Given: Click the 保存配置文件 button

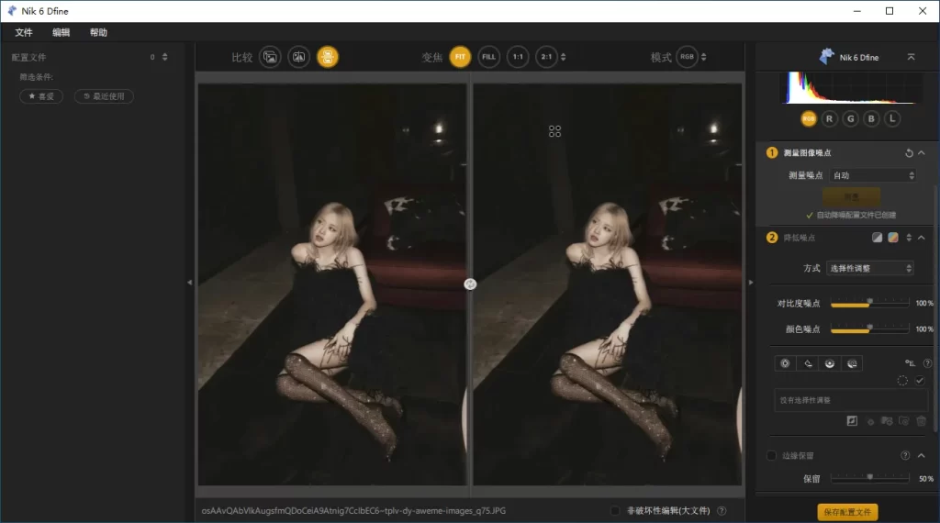Looking at the screenshot, I should [848, 512].
